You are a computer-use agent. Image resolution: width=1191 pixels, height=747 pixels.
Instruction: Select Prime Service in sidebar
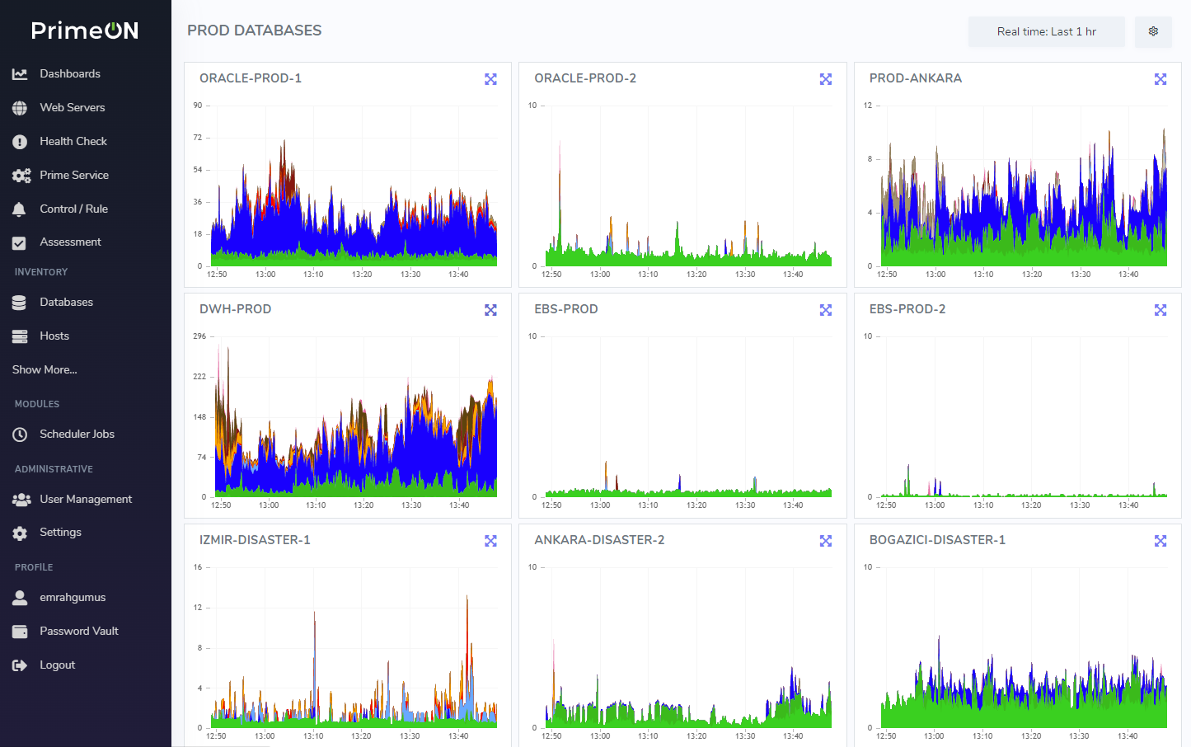(x=74, y=176)
